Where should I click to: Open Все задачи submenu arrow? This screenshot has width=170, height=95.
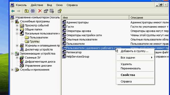pos(152,58)
